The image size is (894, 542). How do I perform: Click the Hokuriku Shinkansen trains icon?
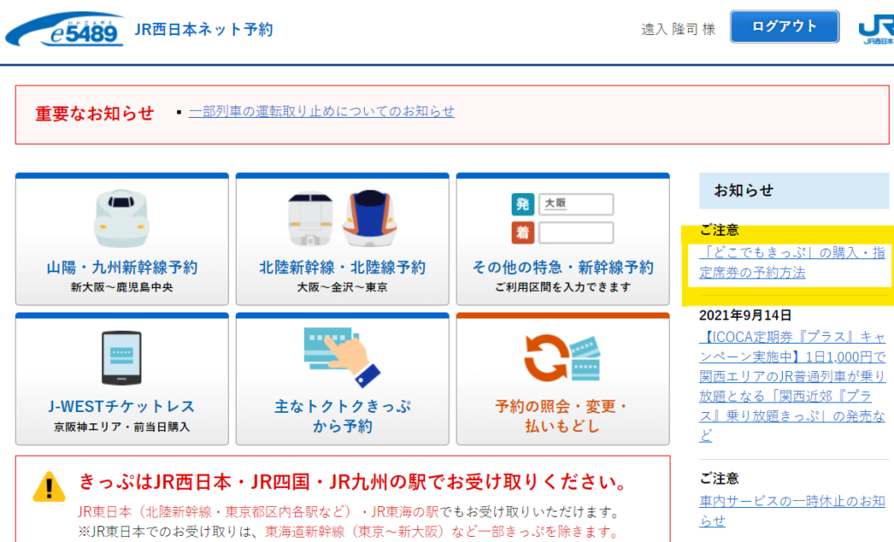[x=342, y=218]
